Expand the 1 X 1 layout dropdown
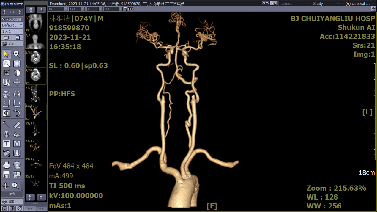 tap(12, 31)
